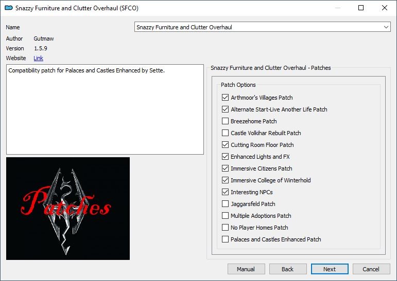Open the website Link

pos(38,58)
